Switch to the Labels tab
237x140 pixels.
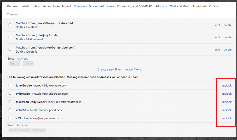[25, 6]
